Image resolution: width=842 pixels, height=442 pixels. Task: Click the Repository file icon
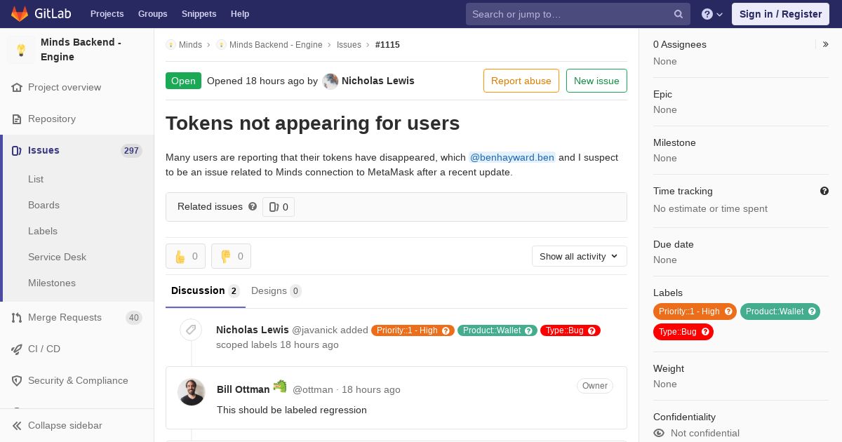point(17,119)
